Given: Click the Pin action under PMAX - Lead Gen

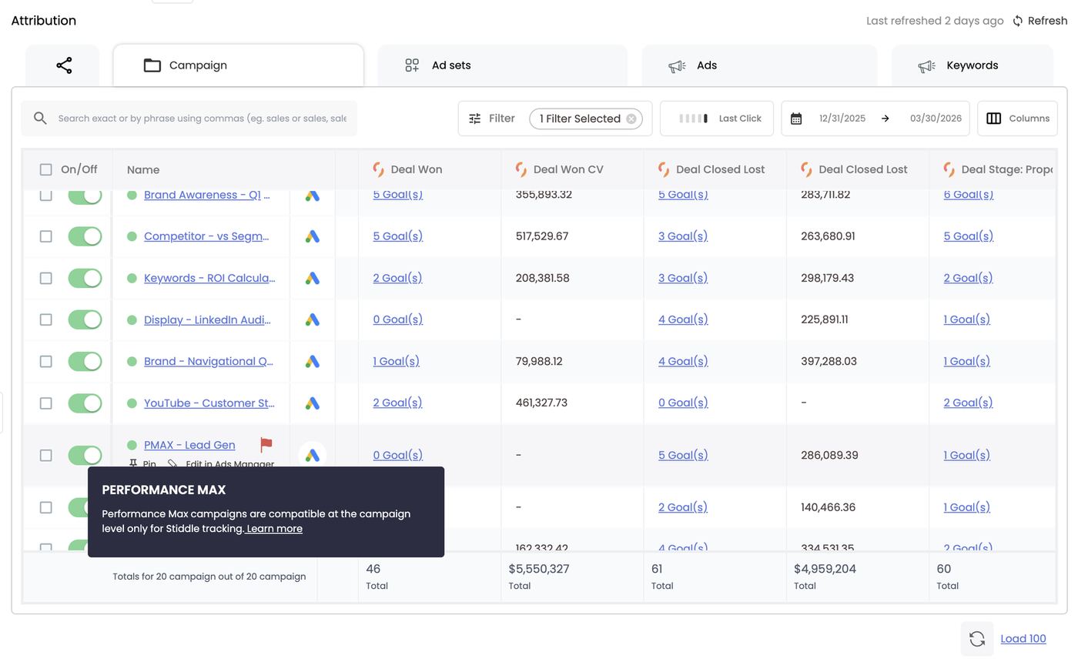Looking at the screenshot, I should [x=142, y=464].
